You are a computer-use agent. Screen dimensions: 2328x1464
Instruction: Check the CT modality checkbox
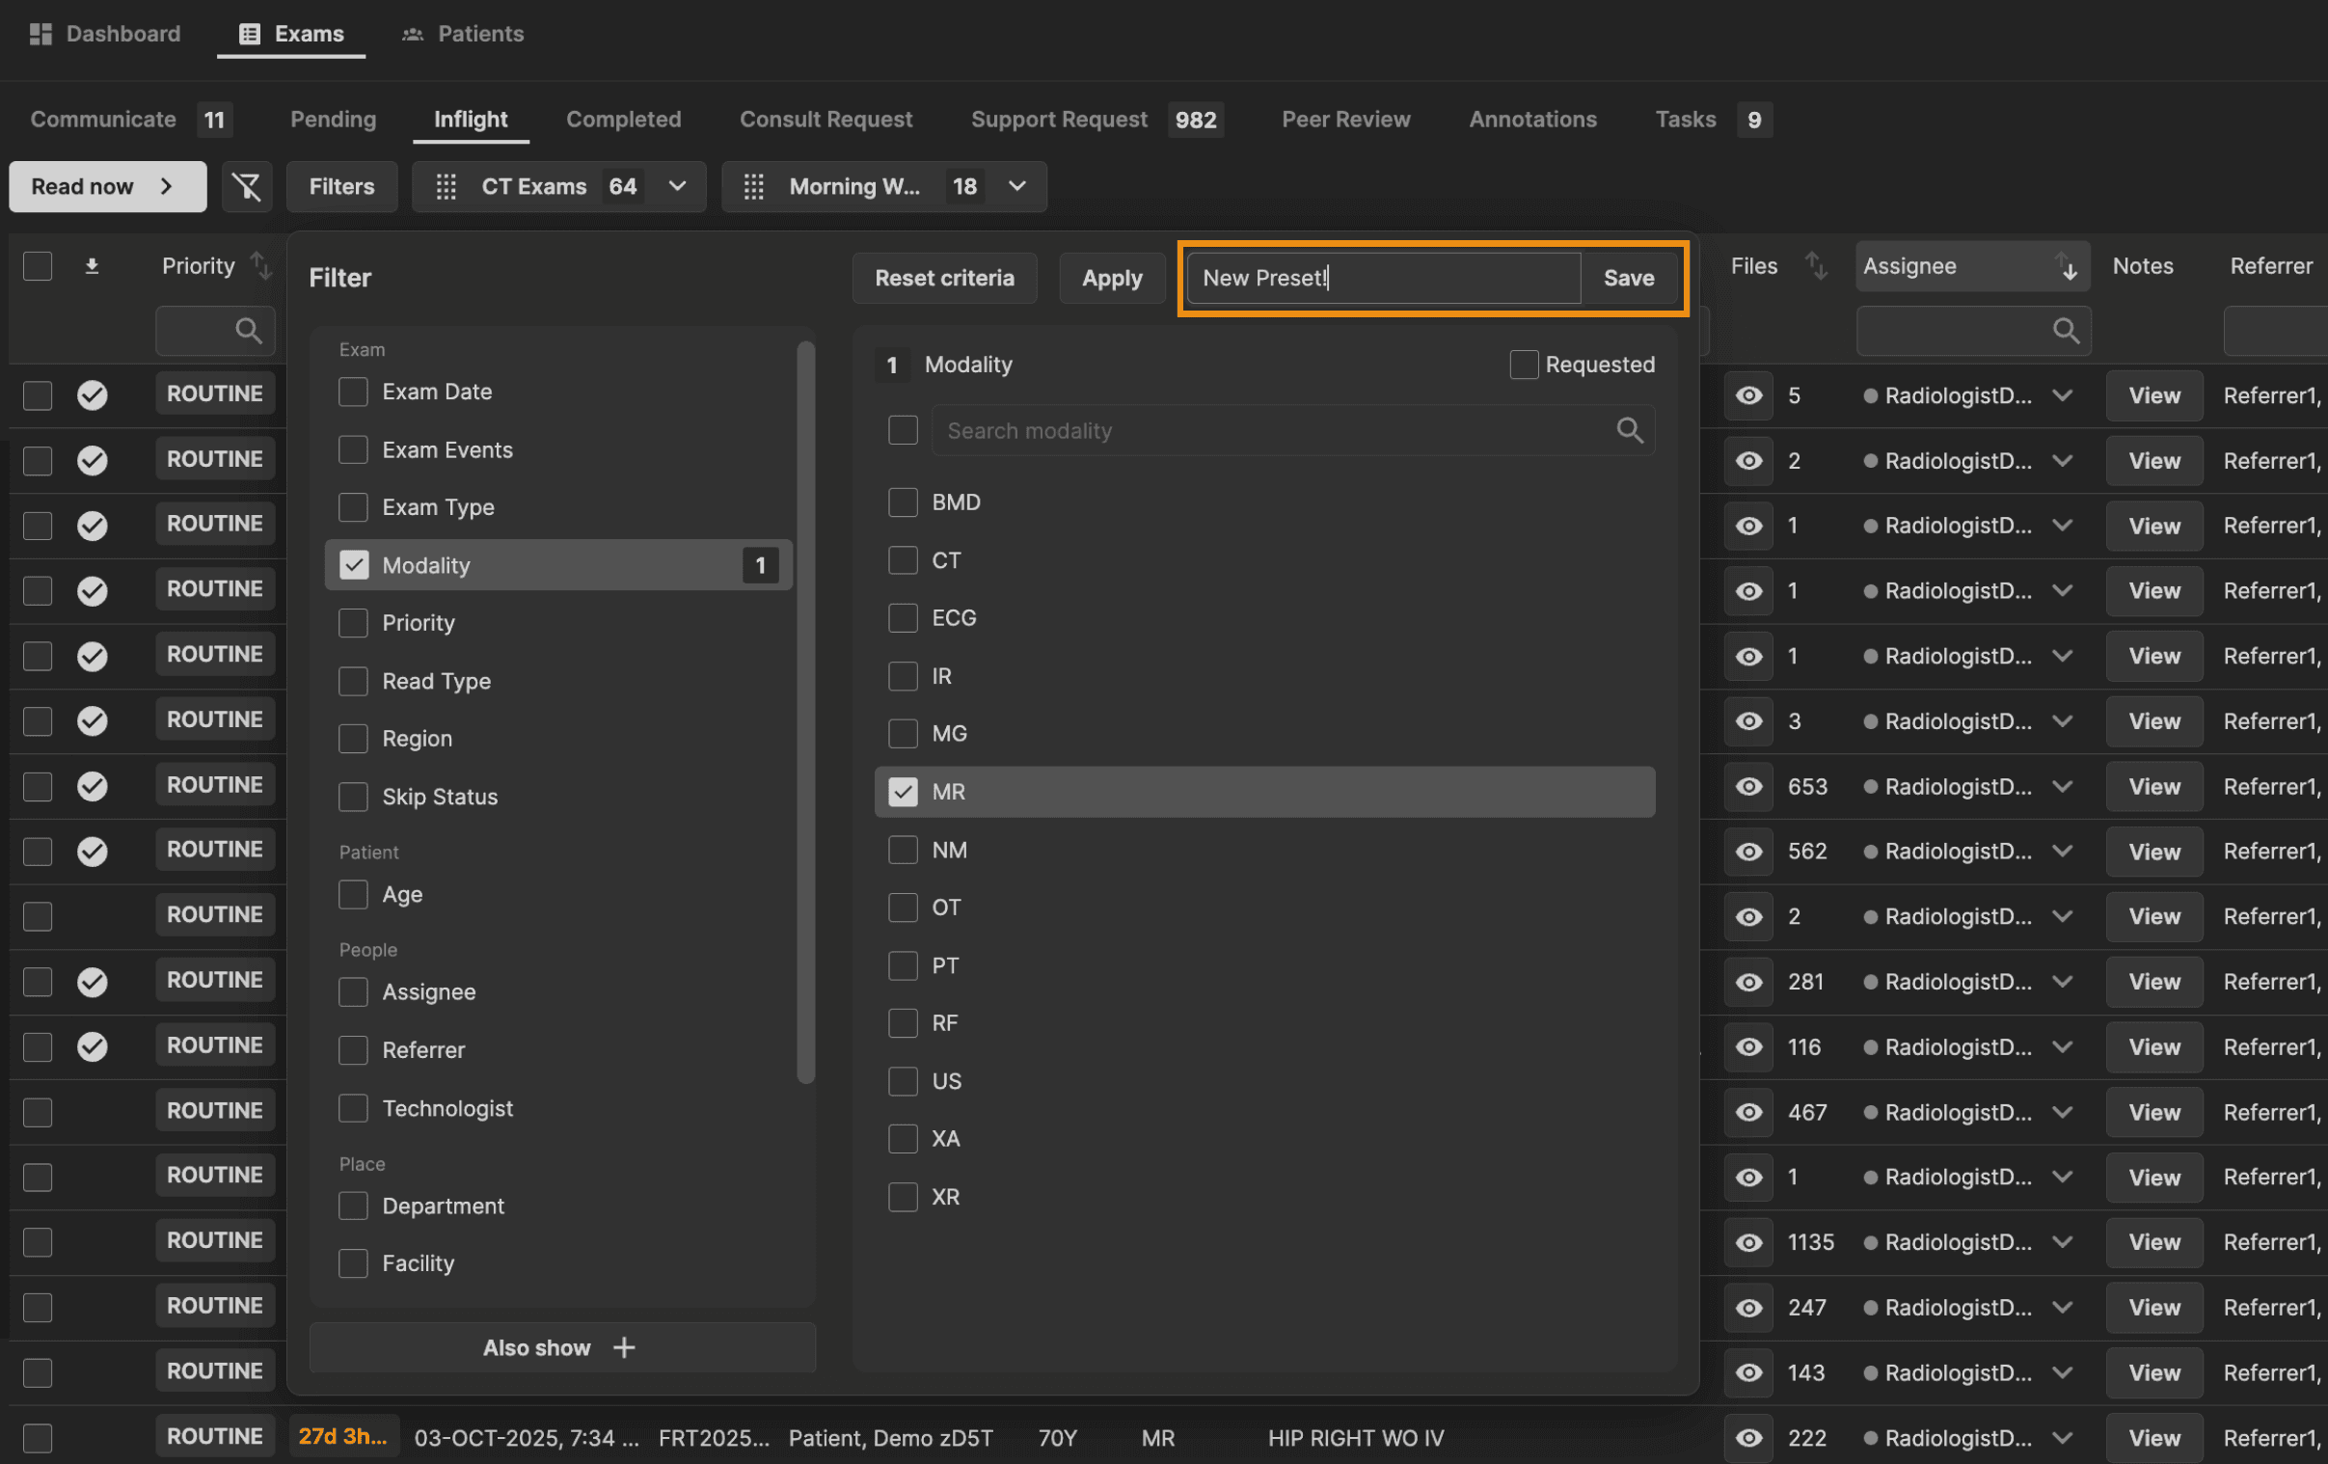click(902, 560)
